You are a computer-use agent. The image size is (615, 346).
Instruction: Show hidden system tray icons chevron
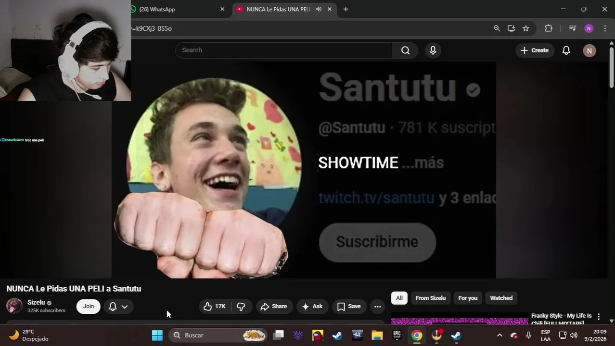[500, 335]
